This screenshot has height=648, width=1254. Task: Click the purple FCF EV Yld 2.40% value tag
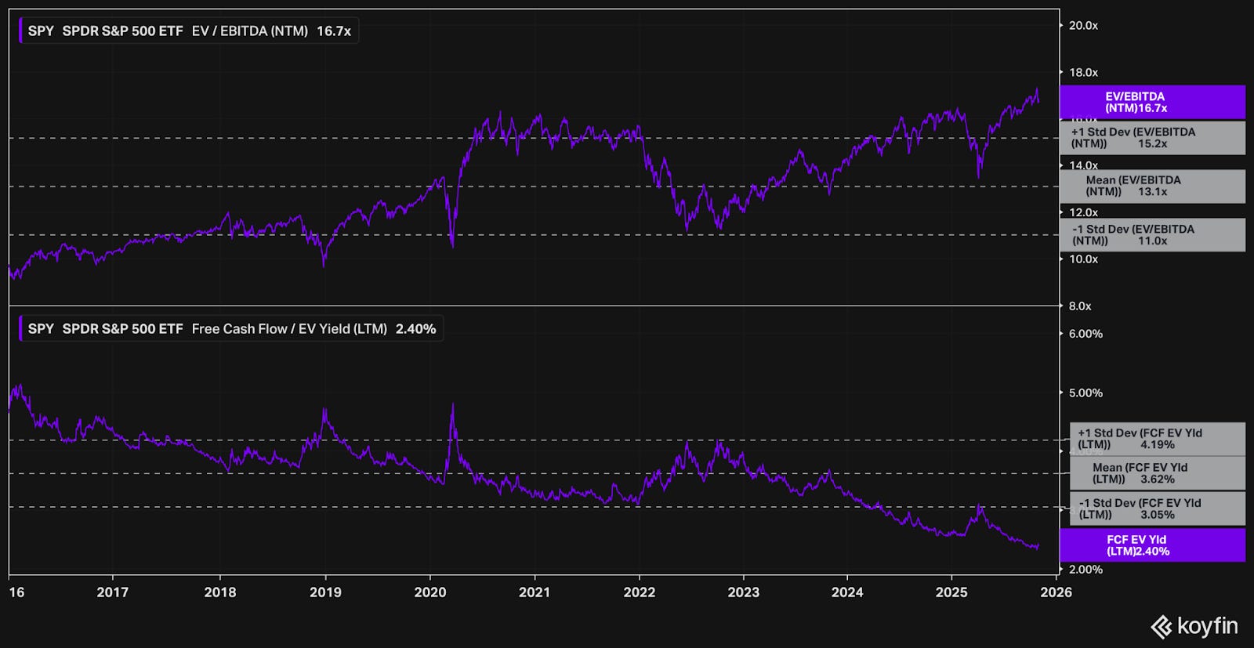[1152, 545]
